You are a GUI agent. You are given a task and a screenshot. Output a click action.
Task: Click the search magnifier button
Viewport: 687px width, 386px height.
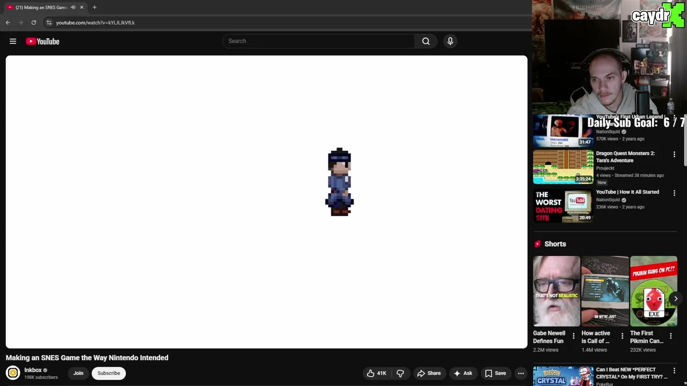tap(426, 41)
